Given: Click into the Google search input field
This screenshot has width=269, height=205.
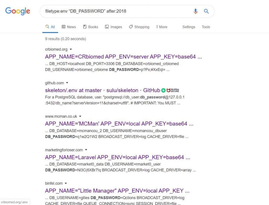Looking at the screenshot, I should 117,11.
